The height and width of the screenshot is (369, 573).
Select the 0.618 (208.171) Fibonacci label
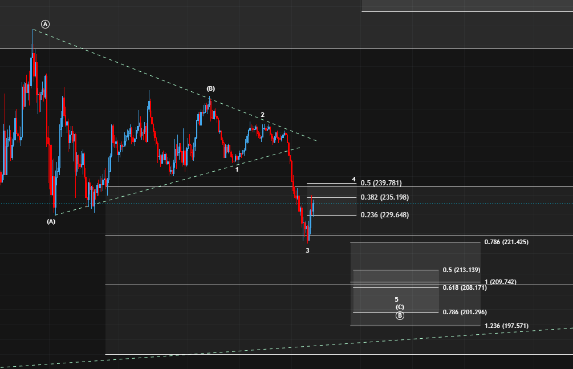(465, 287)
